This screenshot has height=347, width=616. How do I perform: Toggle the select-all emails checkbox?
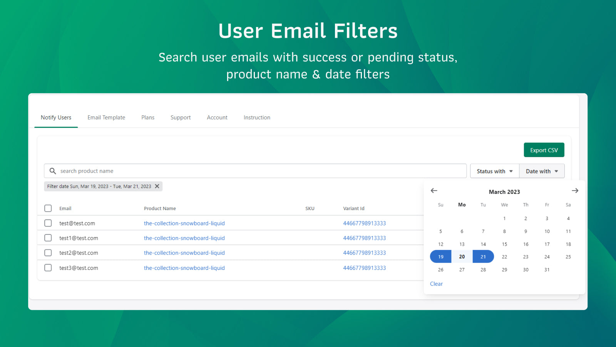tap(48, 208)
